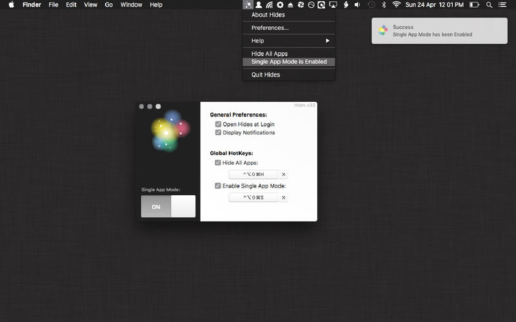Click the date and time in menu bar
Viewport: 516px width, 322px height.
434,5
